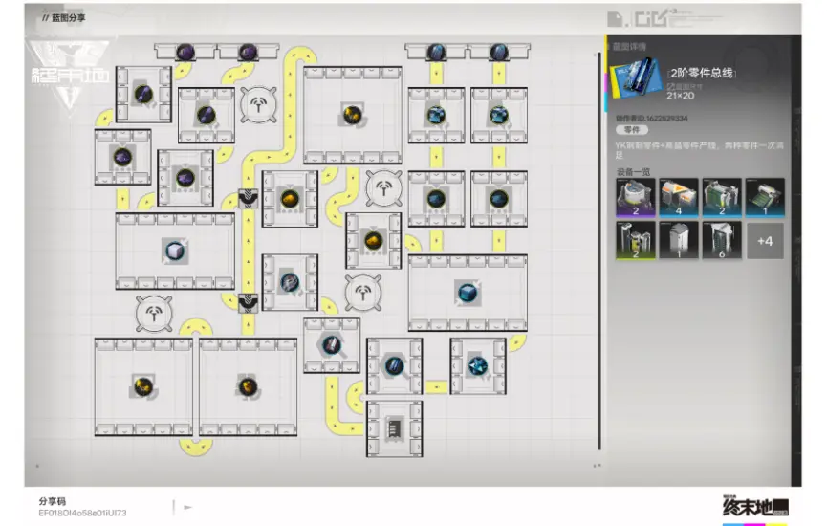Viewport: 827px width, 526px height.
Task: Click the 零件 tag pill
Action: point(632,130)
